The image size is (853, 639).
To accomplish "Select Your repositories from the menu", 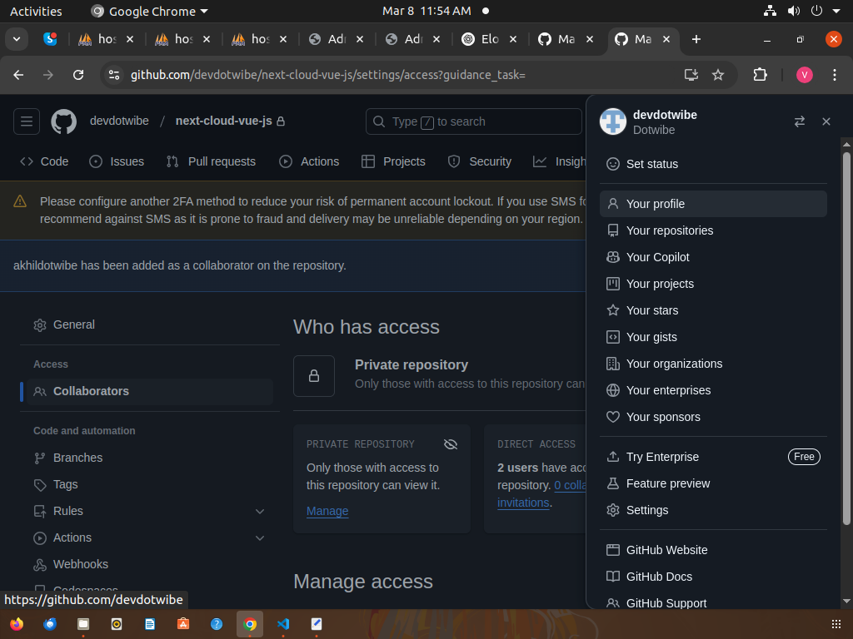I will [670, 230].
